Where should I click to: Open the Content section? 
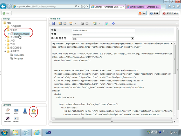click(8, 112)
